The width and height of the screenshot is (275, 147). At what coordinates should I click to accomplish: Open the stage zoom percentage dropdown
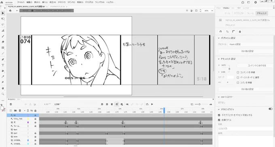[212, 10]
